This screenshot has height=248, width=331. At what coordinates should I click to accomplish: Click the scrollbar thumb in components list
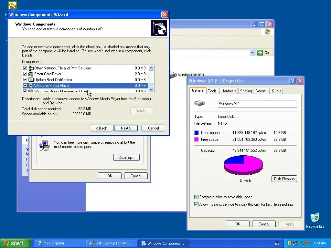coord(151,85)
